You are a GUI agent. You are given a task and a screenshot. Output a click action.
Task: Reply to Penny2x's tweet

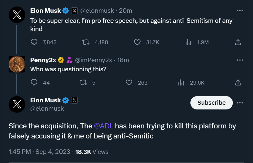coord(34,83)
